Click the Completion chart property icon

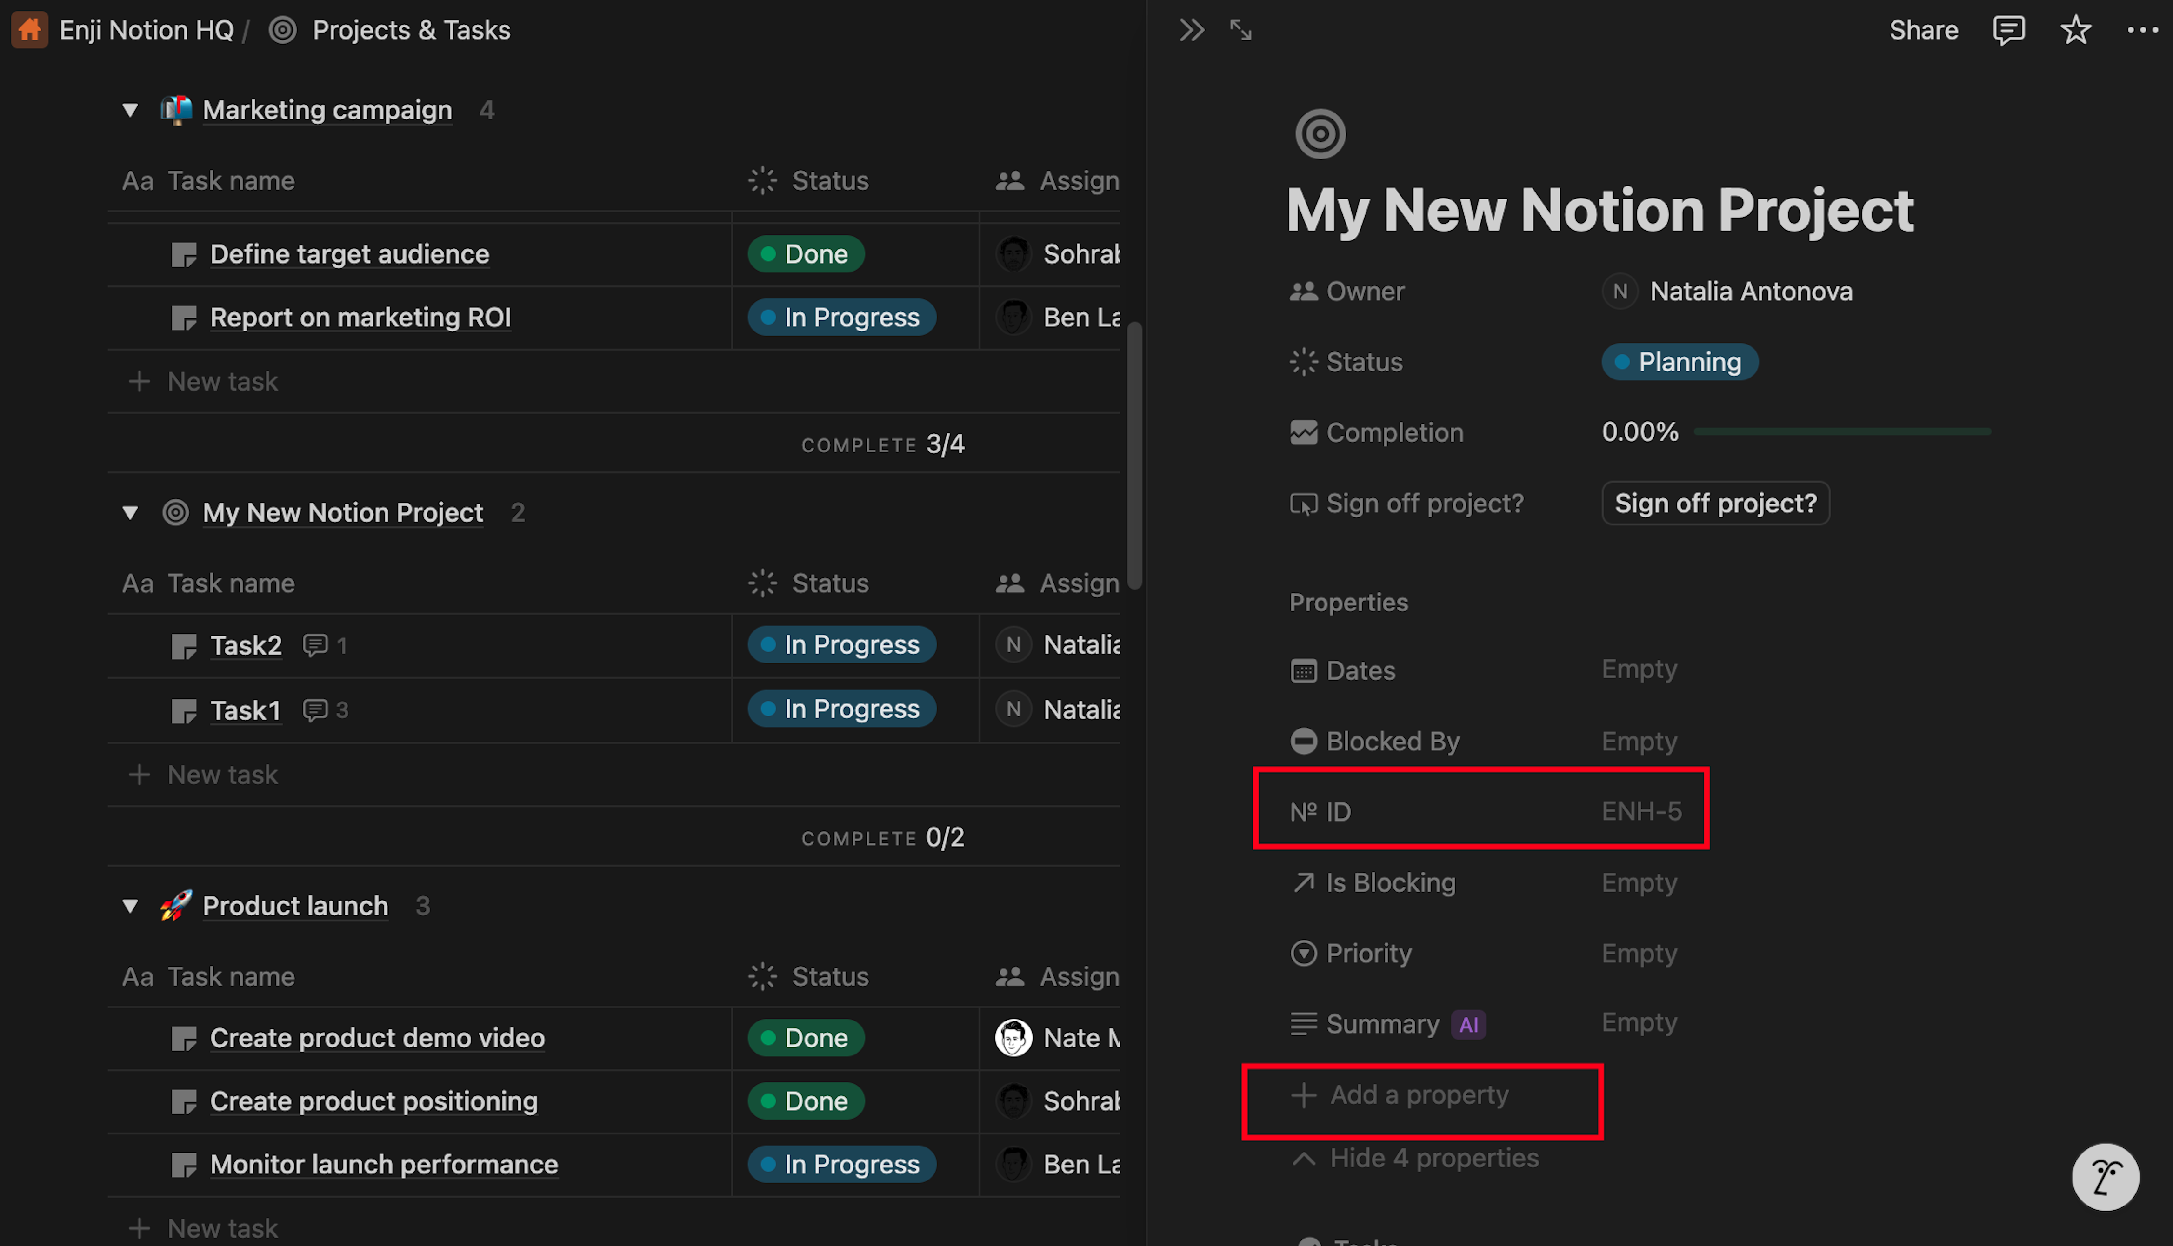click(x=1303, y=432)
